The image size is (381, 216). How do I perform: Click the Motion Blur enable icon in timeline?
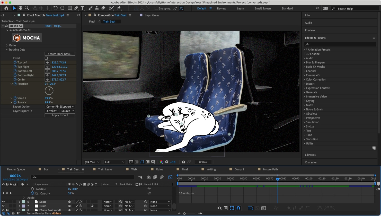click(x=162, y=177)
